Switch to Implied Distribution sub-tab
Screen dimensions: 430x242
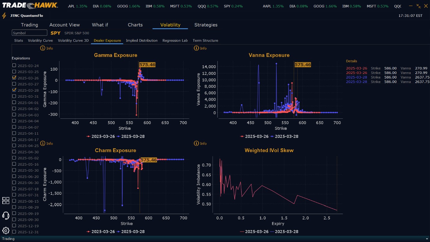point(142,41)
